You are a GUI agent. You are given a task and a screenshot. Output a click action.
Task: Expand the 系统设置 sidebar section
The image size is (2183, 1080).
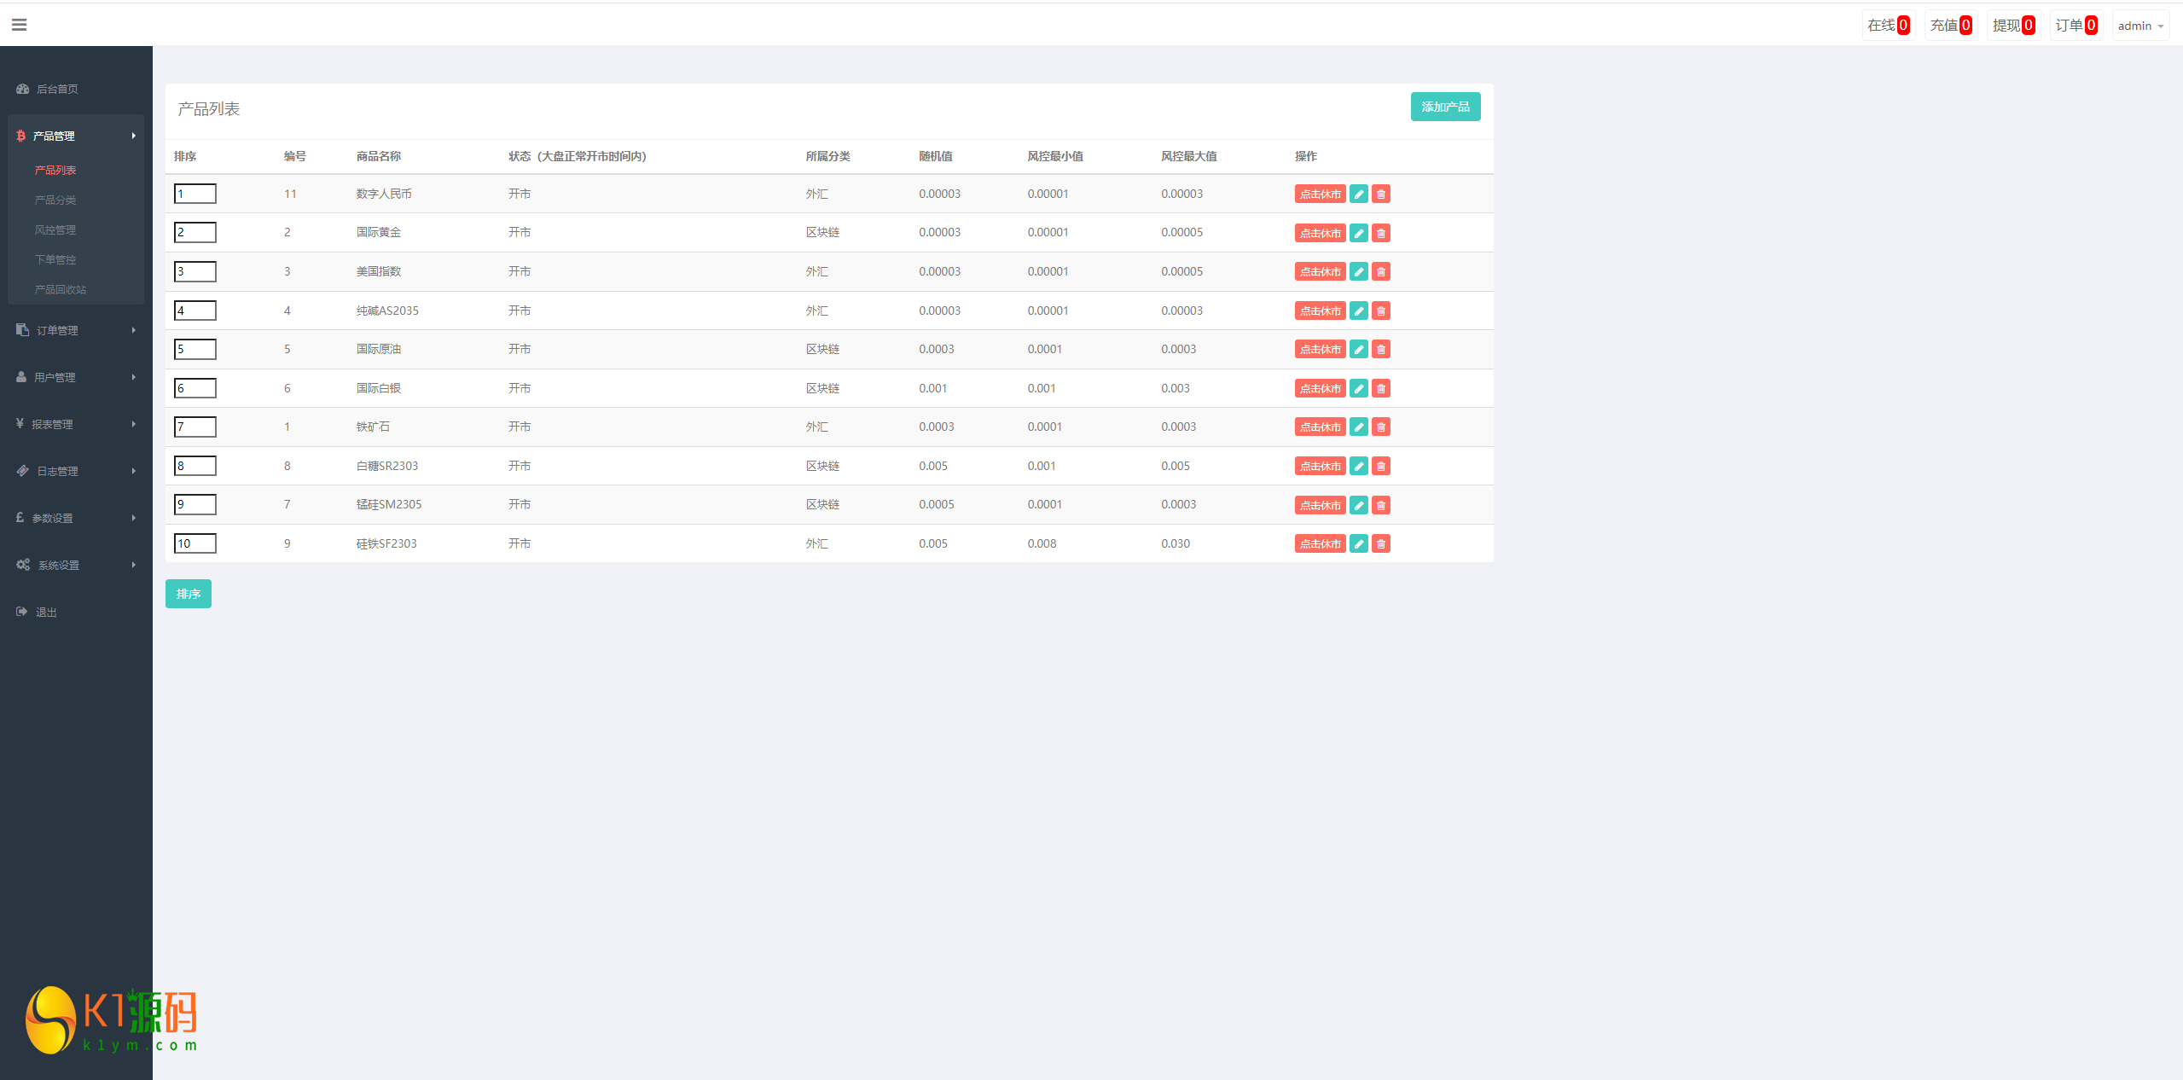76,565
